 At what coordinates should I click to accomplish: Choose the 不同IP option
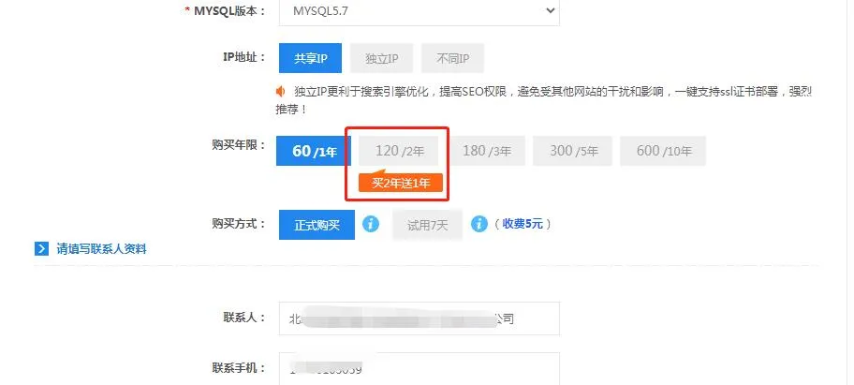click(x=452, y=58)
